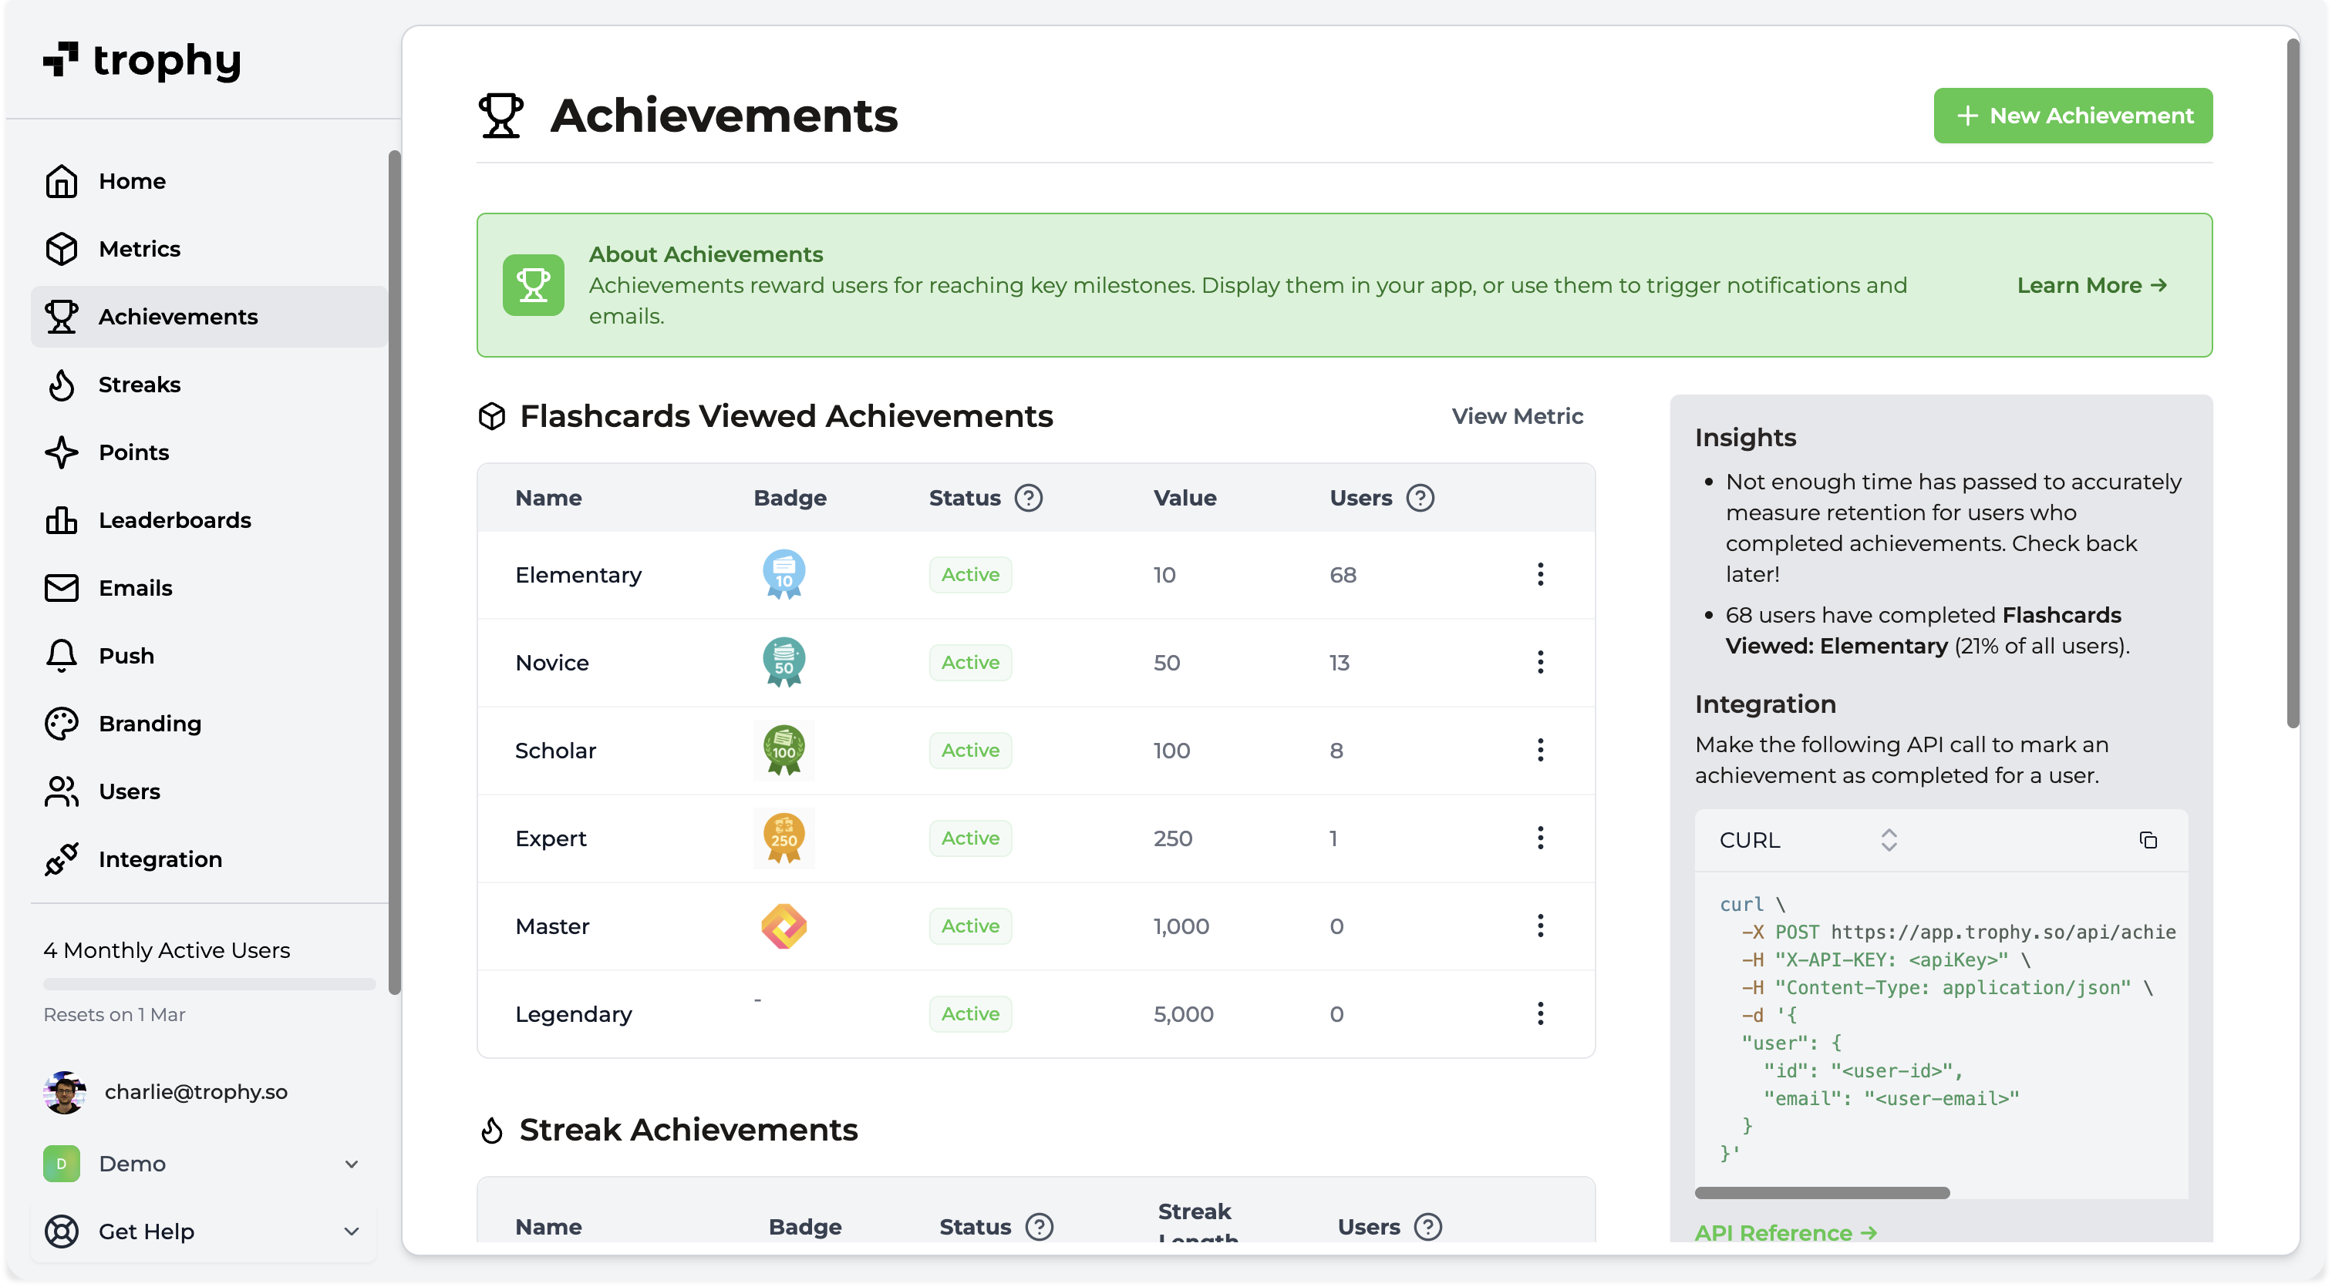This screenshot has height=1287, width=2332.
Task: Navigate to Home in the sidebar
Action: click(x=131, y=181)
